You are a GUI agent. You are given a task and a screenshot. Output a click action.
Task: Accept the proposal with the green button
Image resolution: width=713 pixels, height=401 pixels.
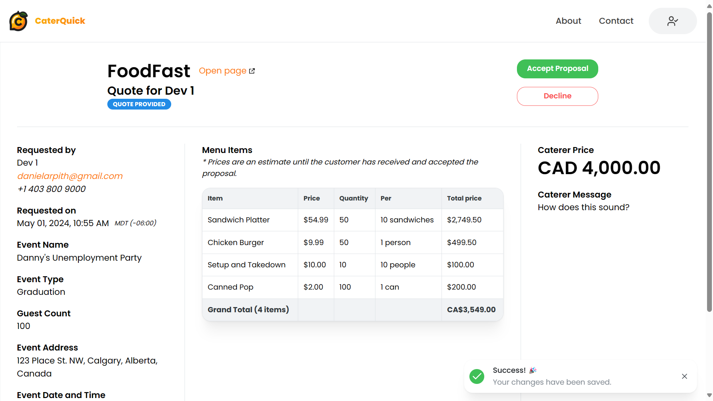(557, 69)
